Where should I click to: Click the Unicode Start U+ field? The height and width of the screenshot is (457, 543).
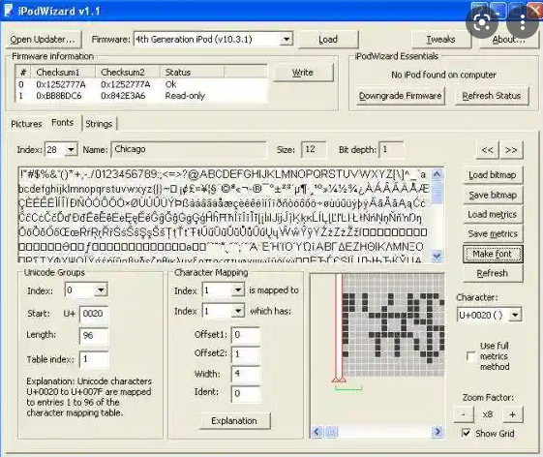[x=94, y=314]
